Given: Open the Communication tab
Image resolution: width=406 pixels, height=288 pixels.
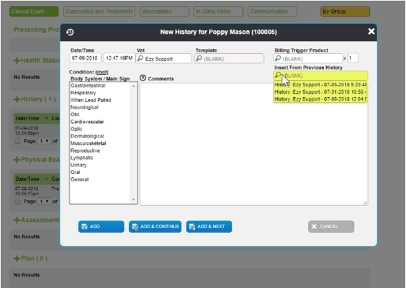Looking at the screenshot, I should [272, 12].
